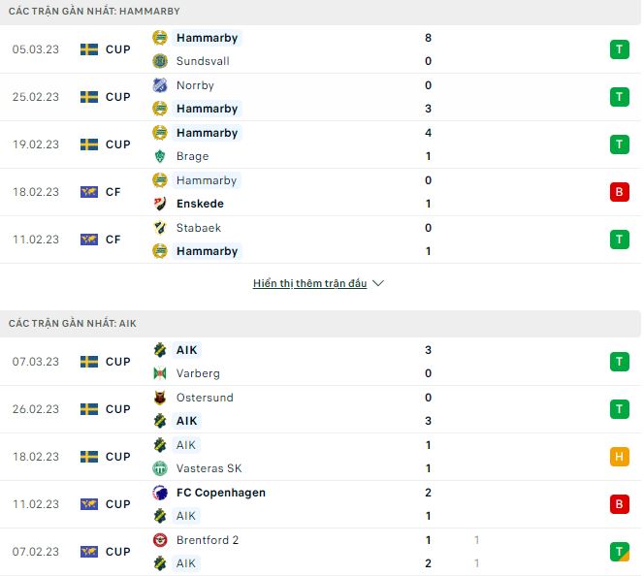Click "Hiển thị thêm trận đấu" link
This screenshot has width=644, height=576.
pos(309,284)
